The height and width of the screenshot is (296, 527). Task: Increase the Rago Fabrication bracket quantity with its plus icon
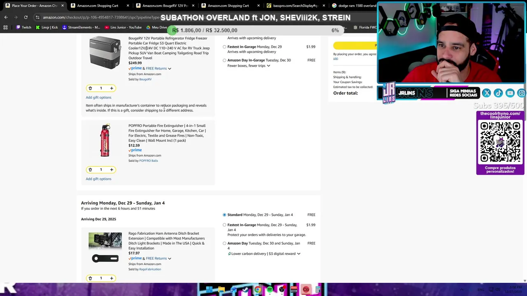[x=111, y=278]
